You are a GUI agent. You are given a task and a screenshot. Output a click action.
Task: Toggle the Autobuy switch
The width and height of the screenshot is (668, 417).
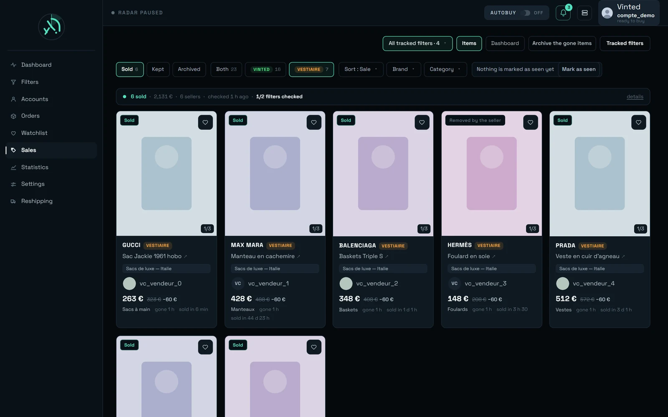526,13
